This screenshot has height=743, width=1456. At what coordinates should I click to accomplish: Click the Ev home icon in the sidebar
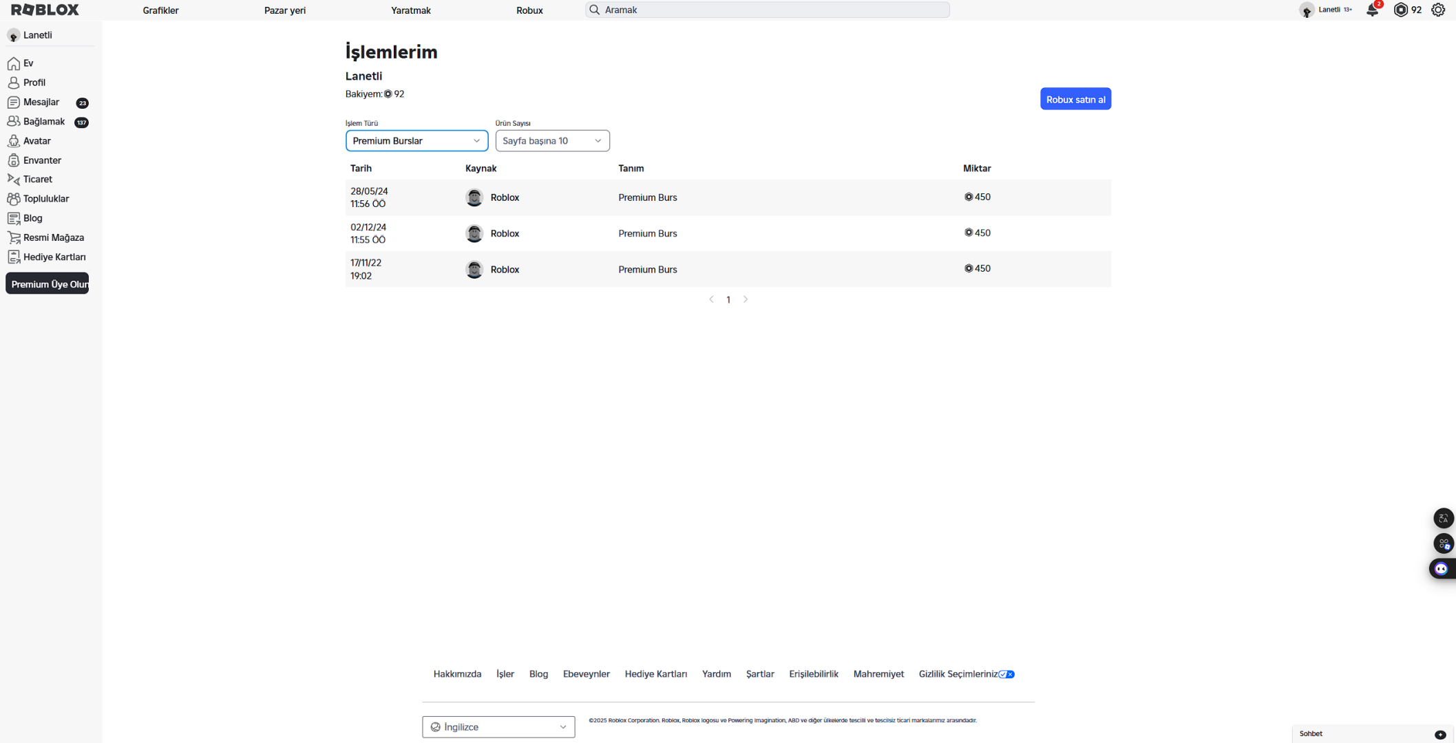coord(14,63)
